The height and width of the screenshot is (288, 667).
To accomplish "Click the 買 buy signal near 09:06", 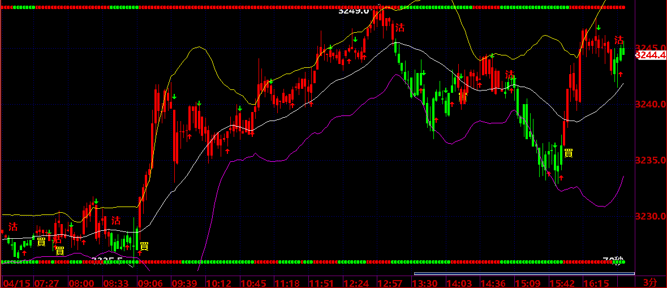I will click(x=144, y=246).
